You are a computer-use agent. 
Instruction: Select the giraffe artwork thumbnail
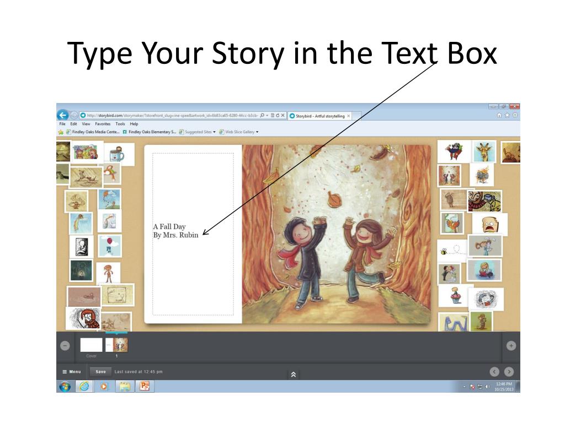point(484,151)
